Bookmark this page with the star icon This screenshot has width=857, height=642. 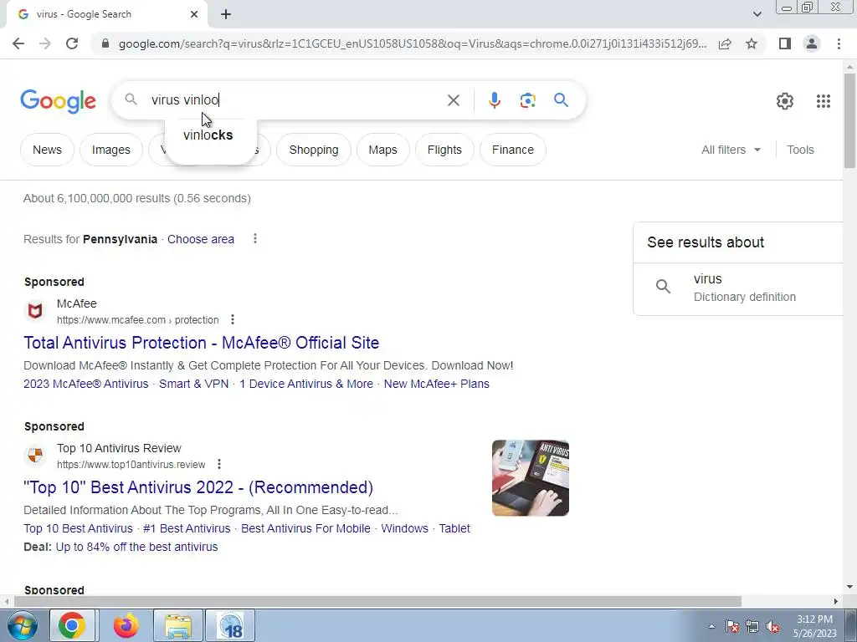752,43
